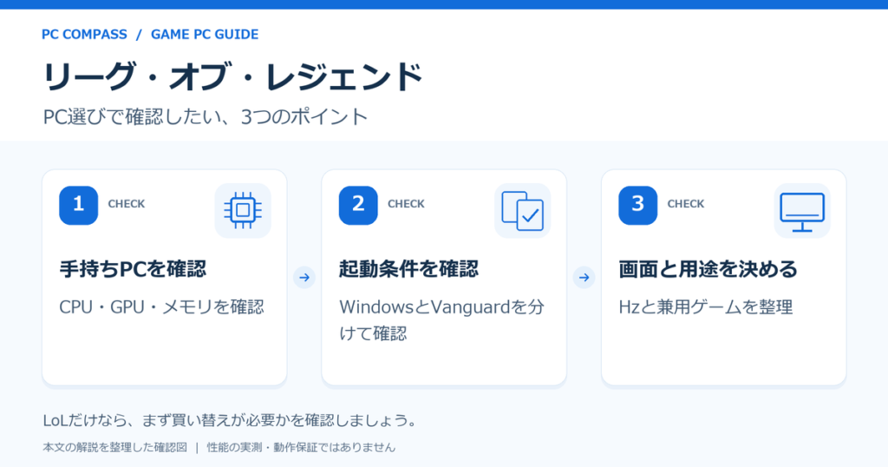Viewport: 888px width, 467px height.
Task: Click the text CPU・GPU・メモリを確認
Action: pos(161,307)
